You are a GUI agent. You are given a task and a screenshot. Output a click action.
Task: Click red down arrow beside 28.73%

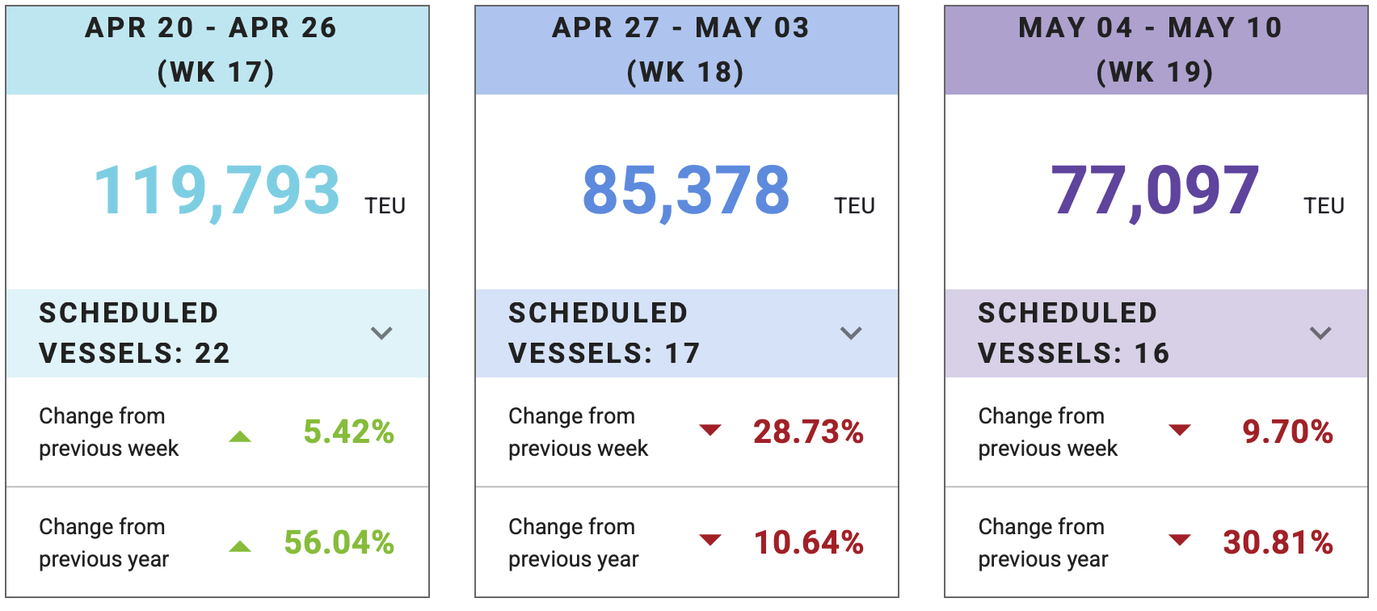[x=710, y=430]
